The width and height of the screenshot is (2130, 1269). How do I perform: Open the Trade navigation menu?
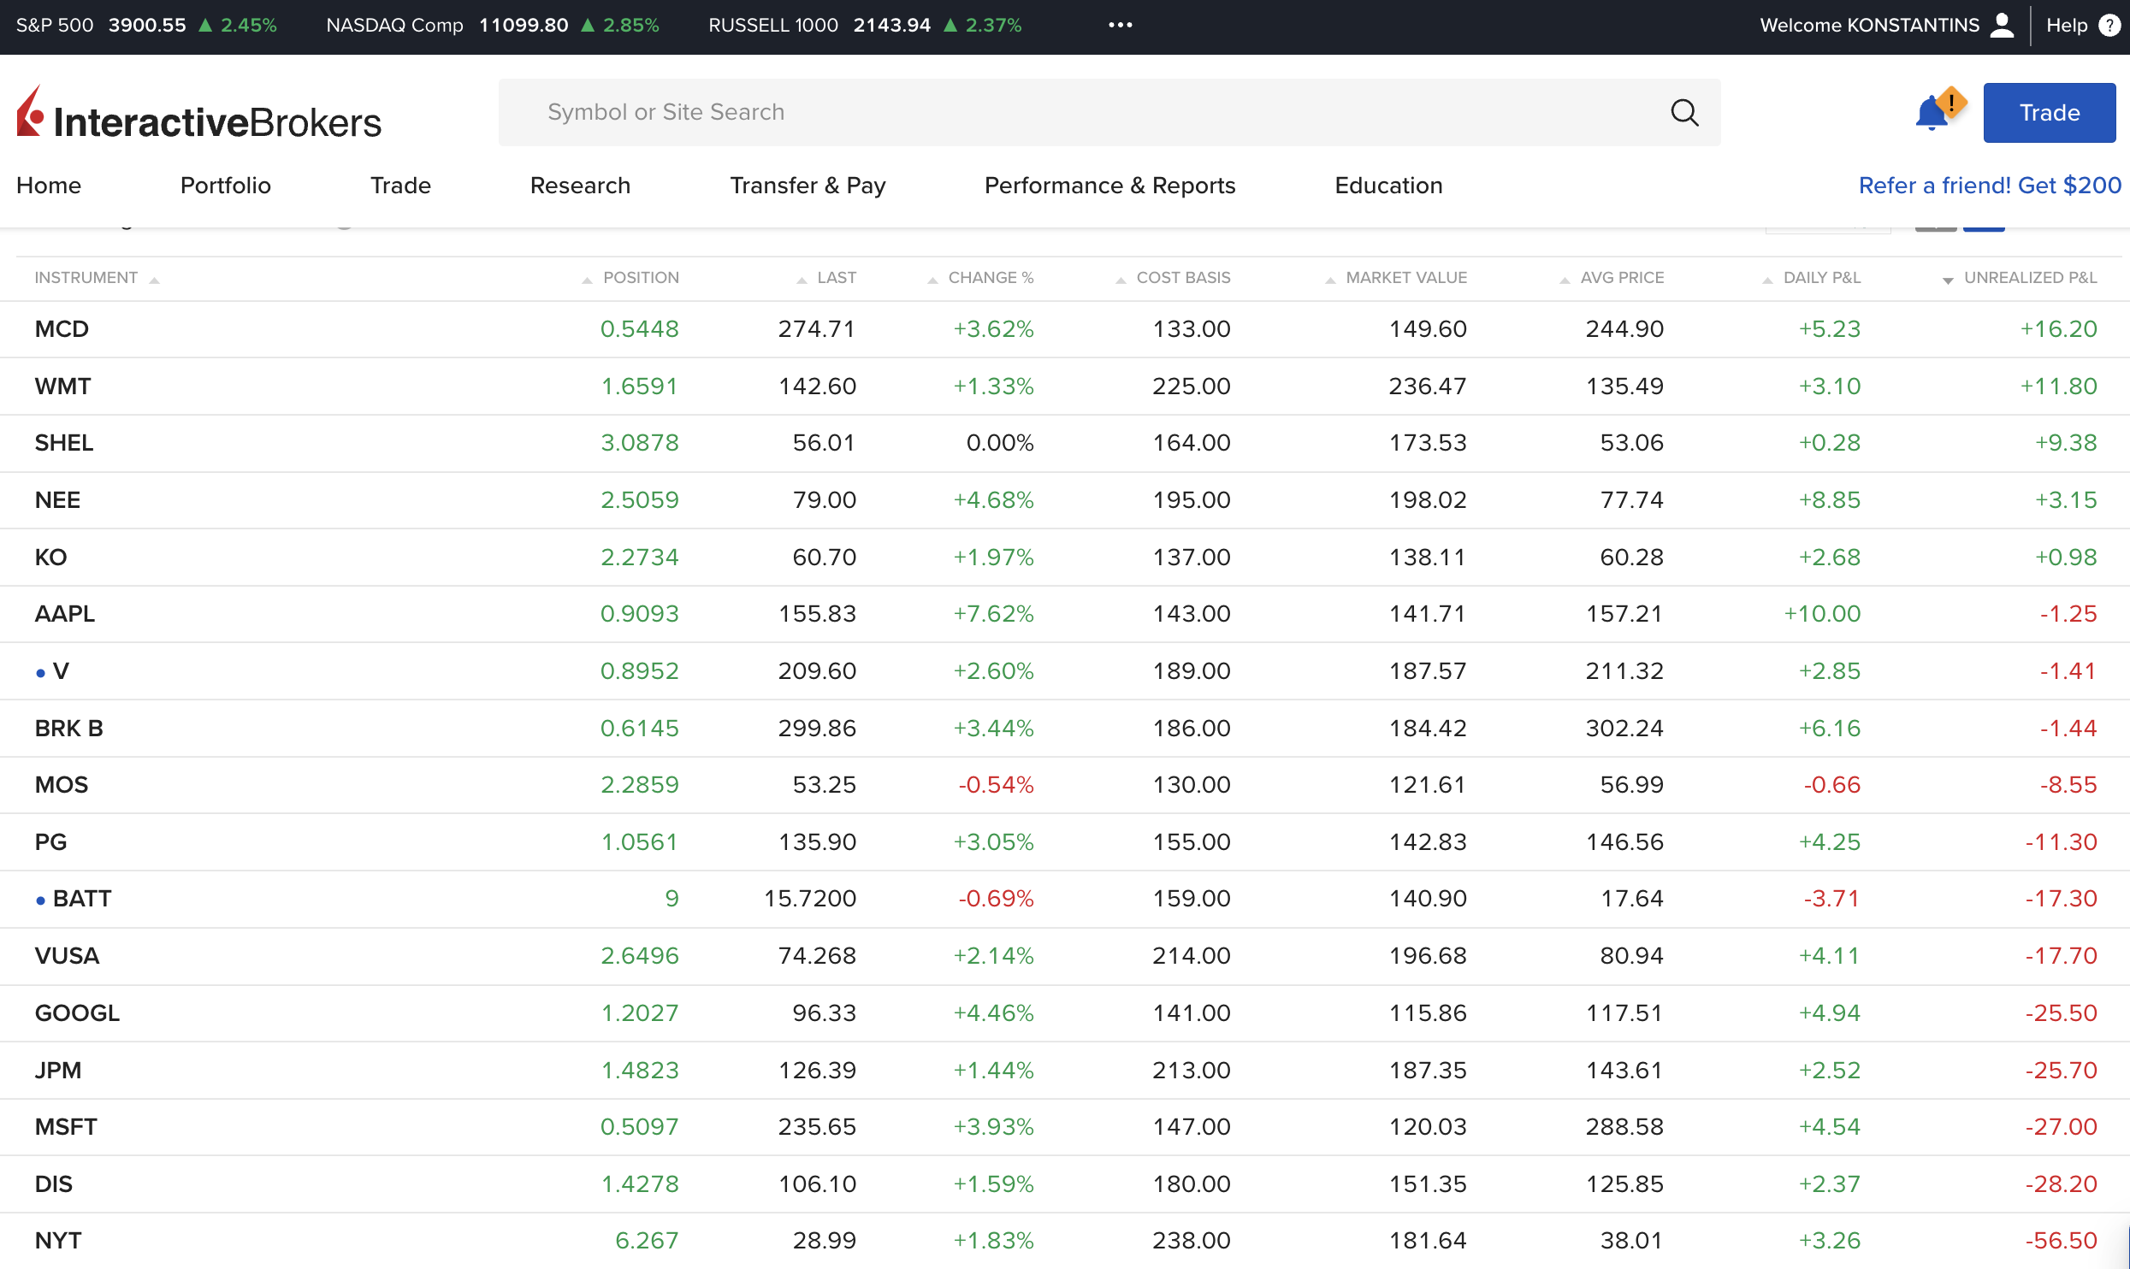pyautogui.click(x=400, y=186)
